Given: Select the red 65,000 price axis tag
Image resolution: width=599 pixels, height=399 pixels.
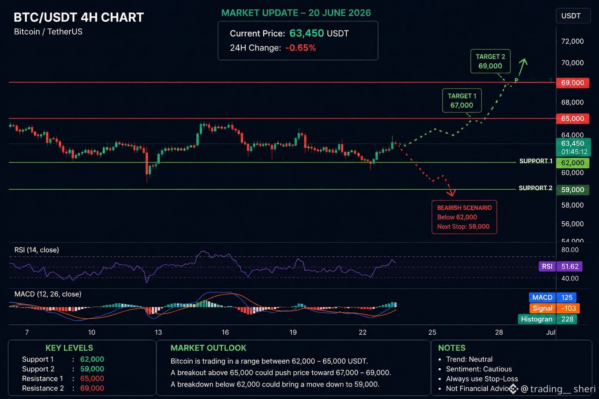Looking at the screenshot, I should (x=572, y=118).
